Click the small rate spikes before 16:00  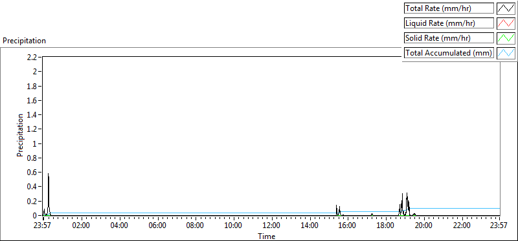pyautogui.click(x=339, y=211)
